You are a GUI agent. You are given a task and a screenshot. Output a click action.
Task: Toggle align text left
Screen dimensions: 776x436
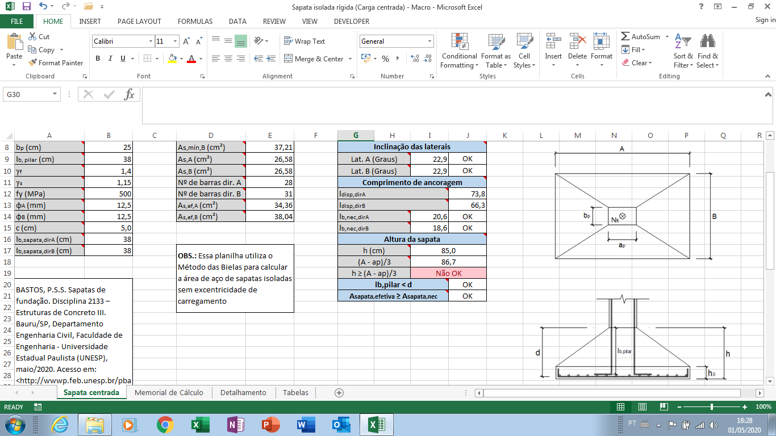coord(215,58)
